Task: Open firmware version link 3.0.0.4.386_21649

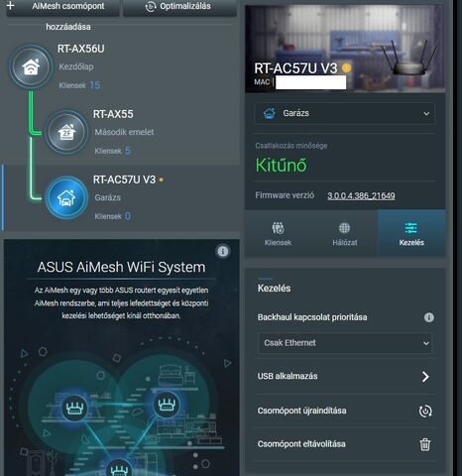Action: click(x=361, y=195)
